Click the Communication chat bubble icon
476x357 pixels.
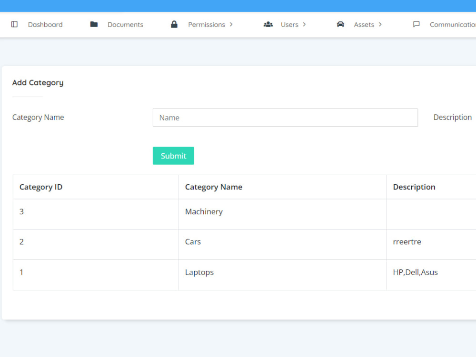(x=416, y=24)
